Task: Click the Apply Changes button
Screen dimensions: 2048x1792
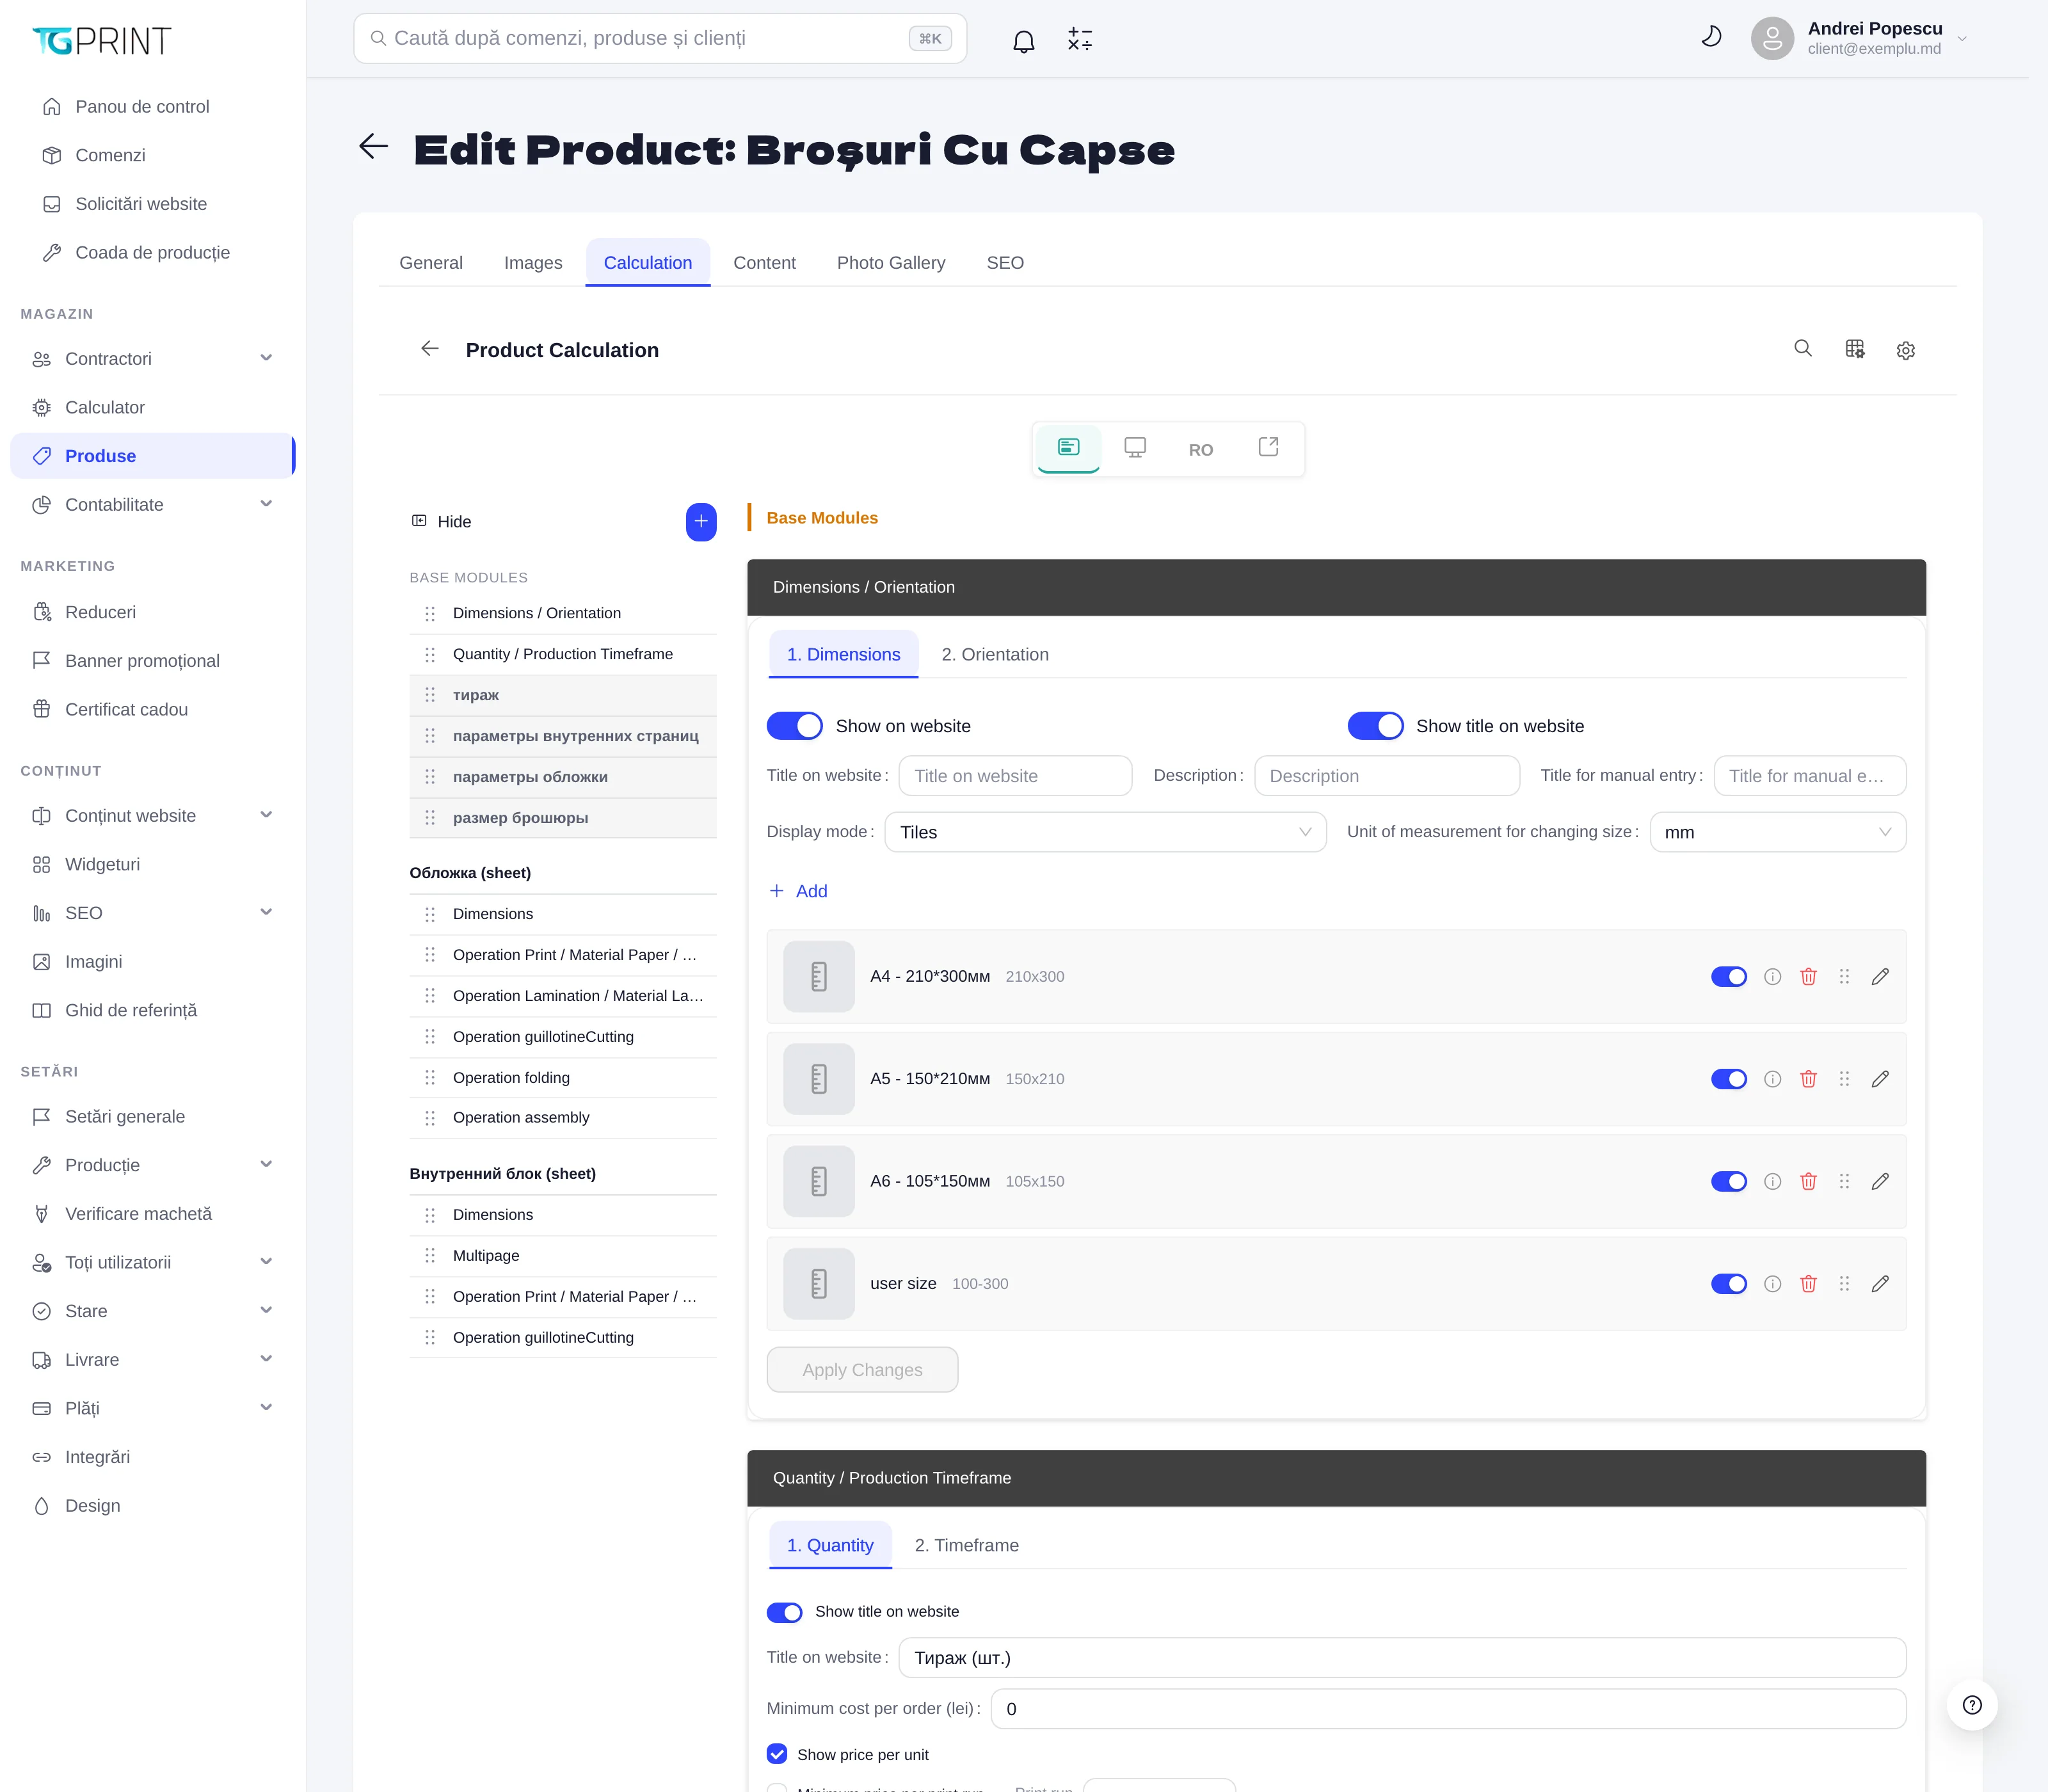Action: pyautogui.click(x=862, y=1369)
